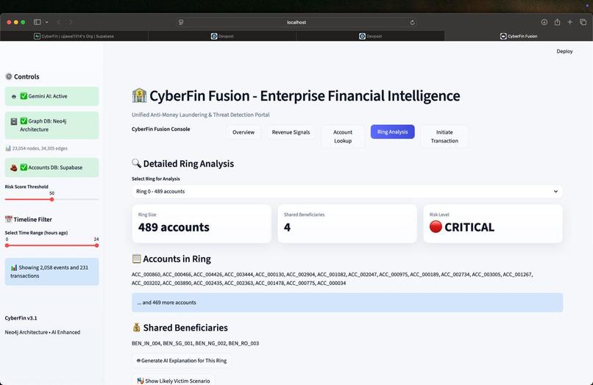Open the Overview section

click(244, 132)
